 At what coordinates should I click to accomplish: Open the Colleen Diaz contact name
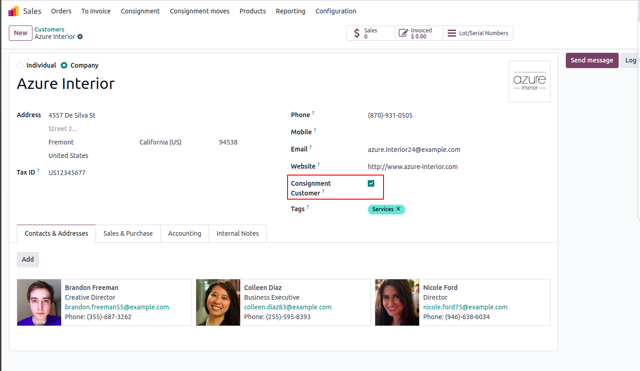263,288
